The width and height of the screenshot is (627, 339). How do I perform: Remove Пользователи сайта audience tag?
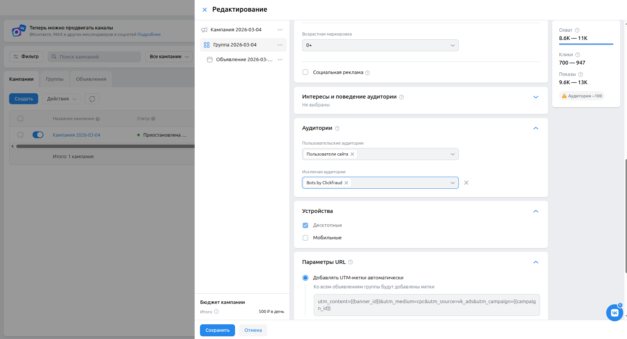(x=352, y=154)
